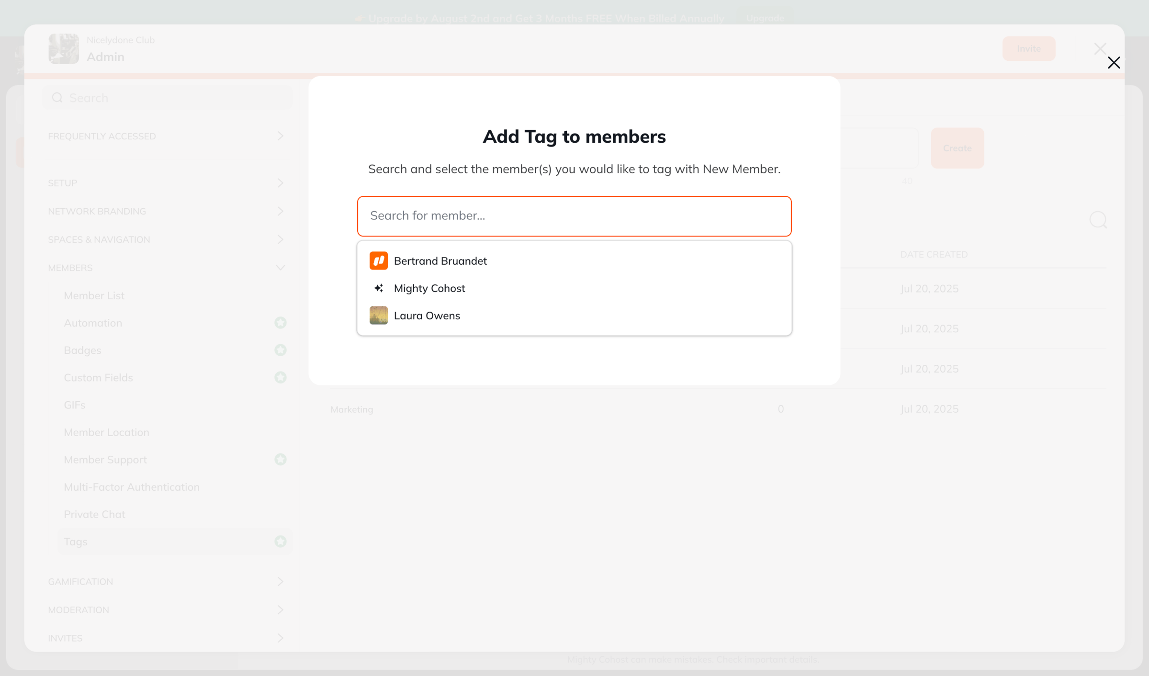Close the Add Tag modal with X
Viewport: 1149px width, 676px height.
click(1114, 63)
